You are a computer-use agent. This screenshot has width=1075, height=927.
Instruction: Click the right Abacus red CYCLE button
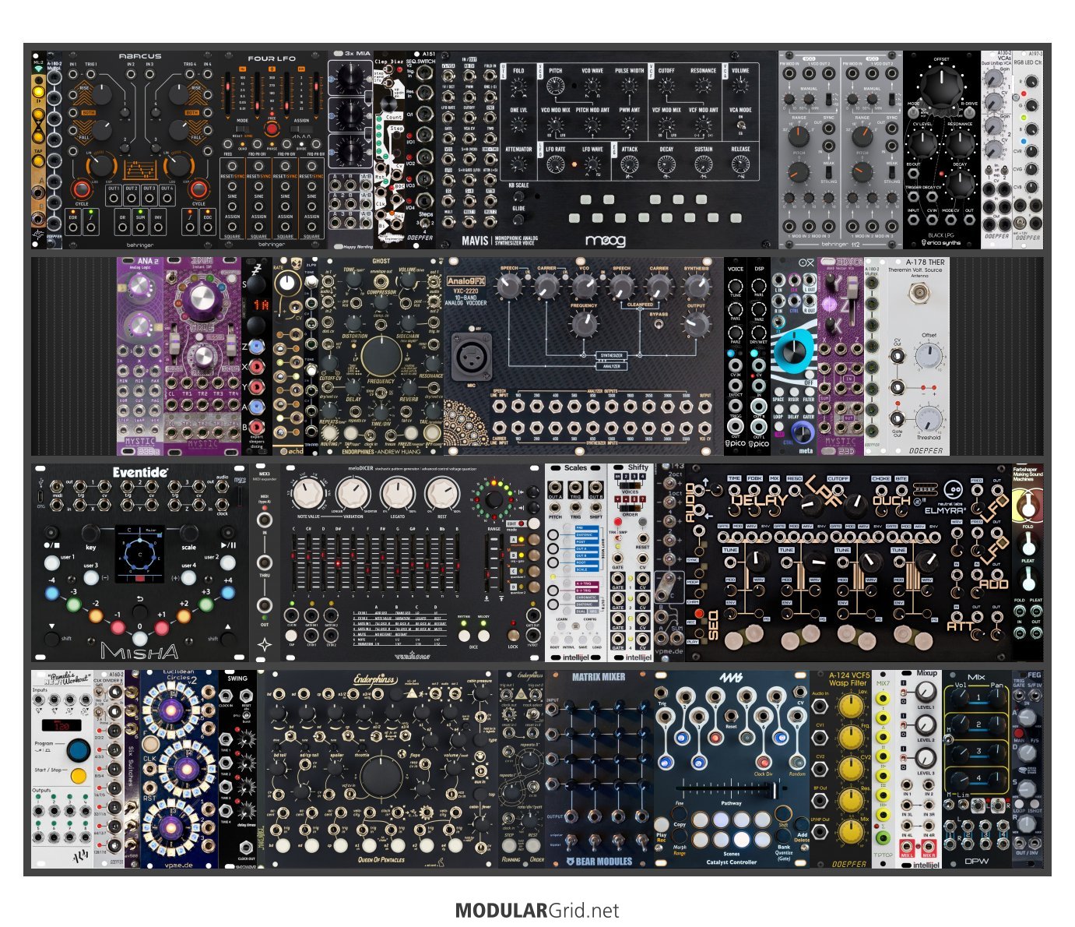click(198, 189)
